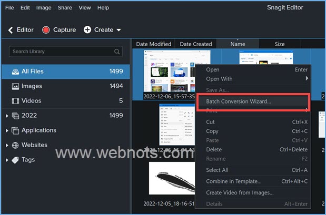Click file name 2022-12-05_18-16-51
The height and width of the screenshot is (215, 326).
tap(169, 203)
